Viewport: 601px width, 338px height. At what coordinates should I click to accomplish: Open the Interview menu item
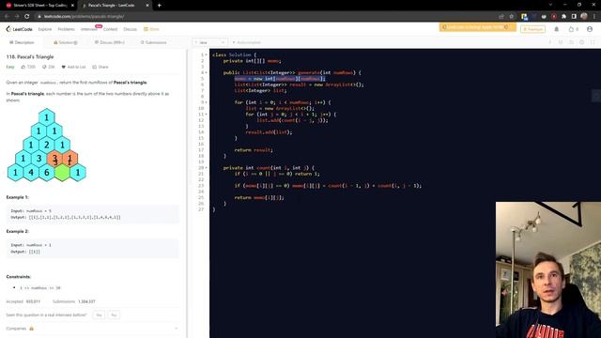[89, 29]
